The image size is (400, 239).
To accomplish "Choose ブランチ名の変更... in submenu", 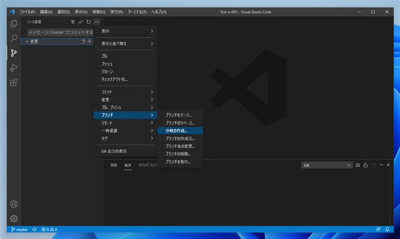I will 180,146.
